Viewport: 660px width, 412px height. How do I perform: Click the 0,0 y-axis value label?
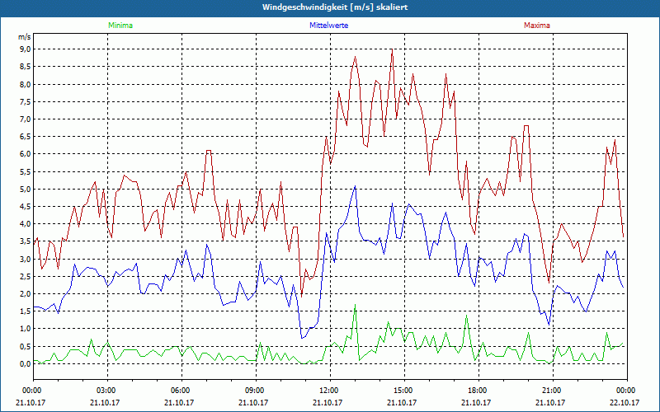[x=24, y=363]
